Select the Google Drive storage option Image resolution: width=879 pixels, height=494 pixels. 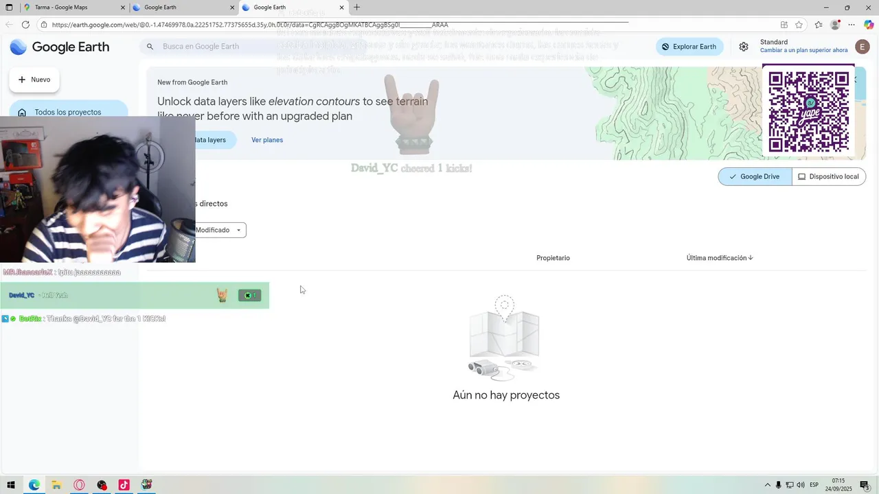click(x=755, y=176)
